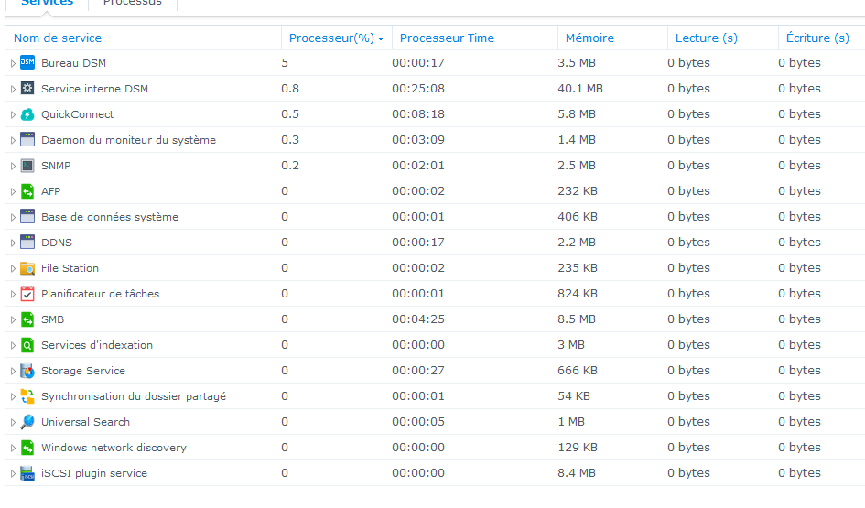Image resolution: width=865 pixels, height=508 pixels.
Task: Click the AFP service icon
Action: (x=27, y=191)
